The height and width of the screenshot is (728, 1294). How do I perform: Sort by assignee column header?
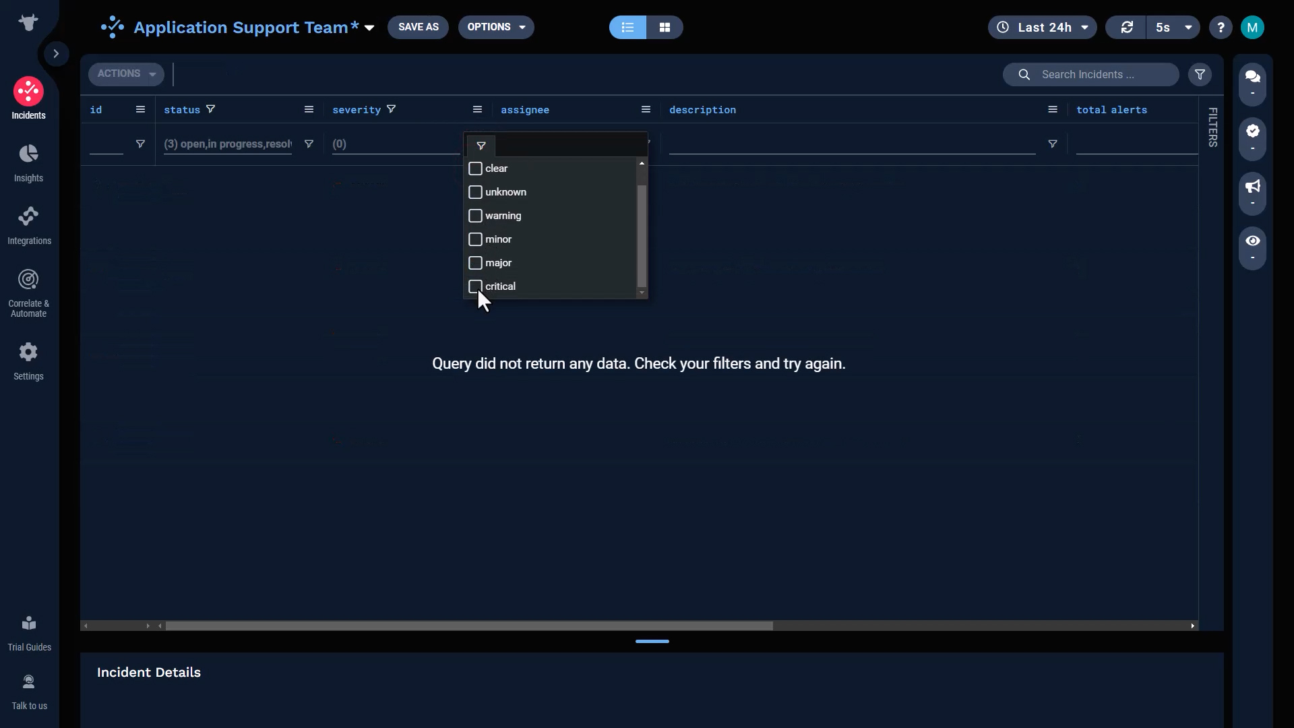coord(525,110)
